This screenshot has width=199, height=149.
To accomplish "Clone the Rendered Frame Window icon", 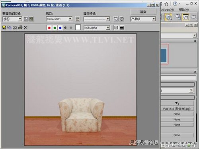I will [x=15, y=27].
